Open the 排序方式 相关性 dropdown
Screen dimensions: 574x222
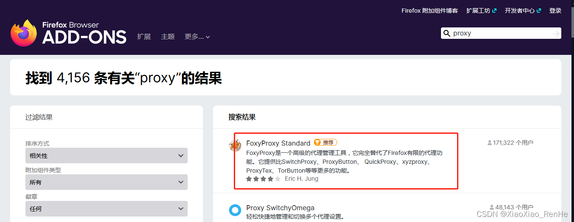(x=106, y=156)
